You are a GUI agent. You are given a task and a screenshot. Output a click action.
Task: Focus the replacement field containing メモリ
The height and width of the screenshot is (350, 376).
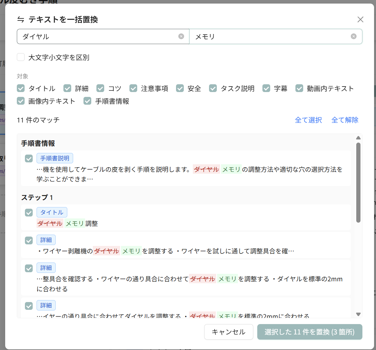pos(276,37)
